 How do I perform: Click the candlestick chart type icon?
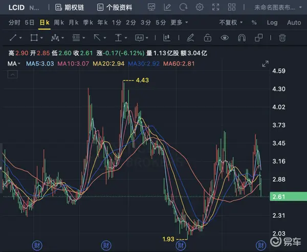pos(167,37)
